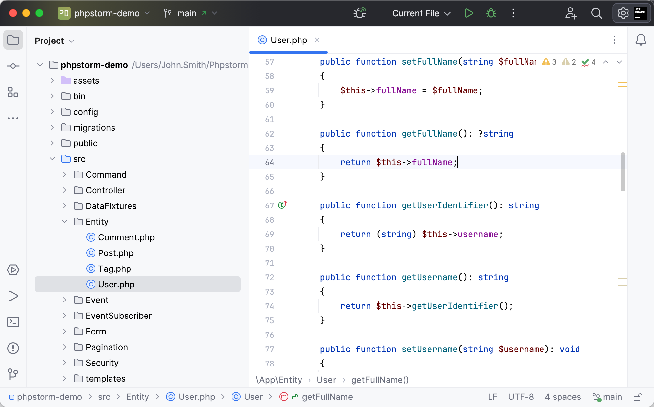Click the Debug bug icon
This screenshot has height=407, width=654.
(x=491, y=13)
